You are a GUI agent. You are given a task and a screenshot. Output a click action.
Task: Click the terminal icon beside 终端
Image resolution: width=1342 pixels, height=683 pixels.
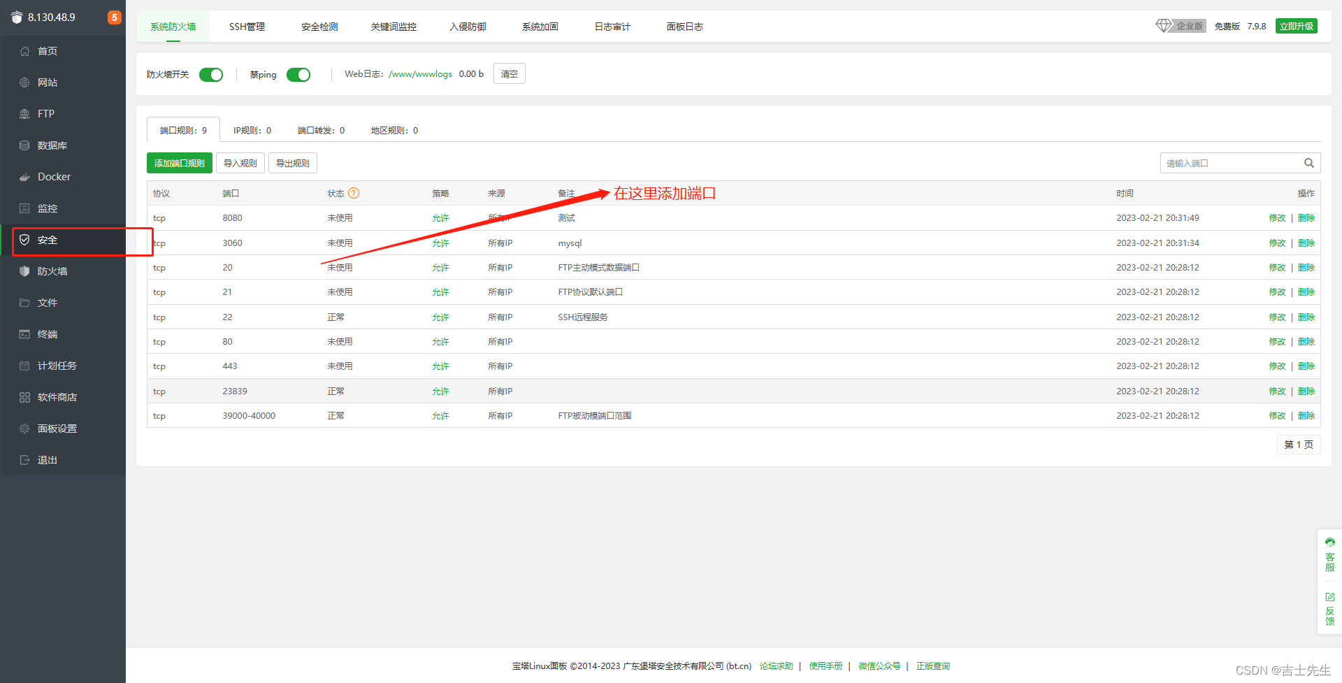[x=24, y=334]
